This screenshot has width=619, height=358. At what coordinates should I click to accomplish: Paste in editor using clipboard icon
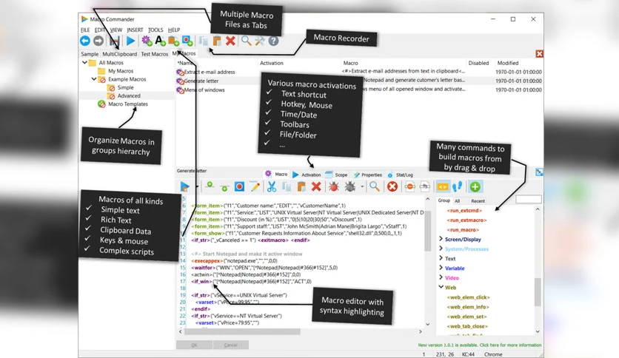tap(301, 186)
